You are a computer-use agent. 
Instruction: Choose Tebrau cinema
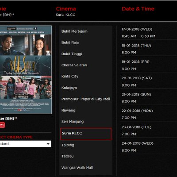point(67,156)
